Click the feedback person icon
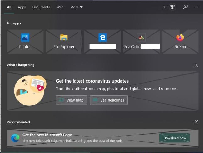 pos(186,7)
